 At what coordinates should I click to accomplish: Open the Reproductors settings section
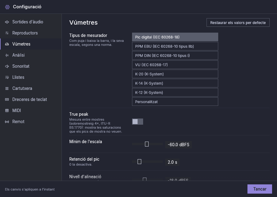tap(31, 33)
